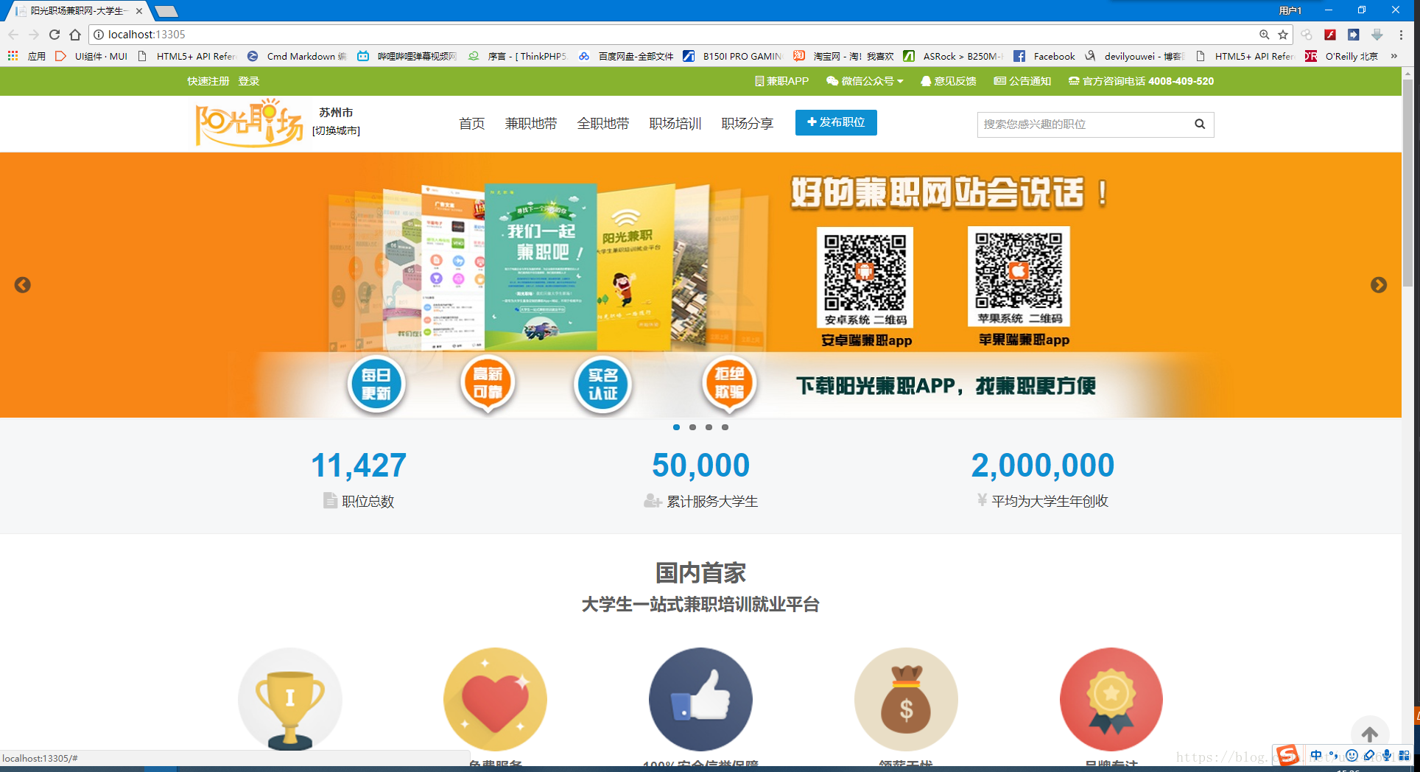This screenshot has height=772, width=1420.
Task: Click the 登录 link
Action: click(248, 81)
